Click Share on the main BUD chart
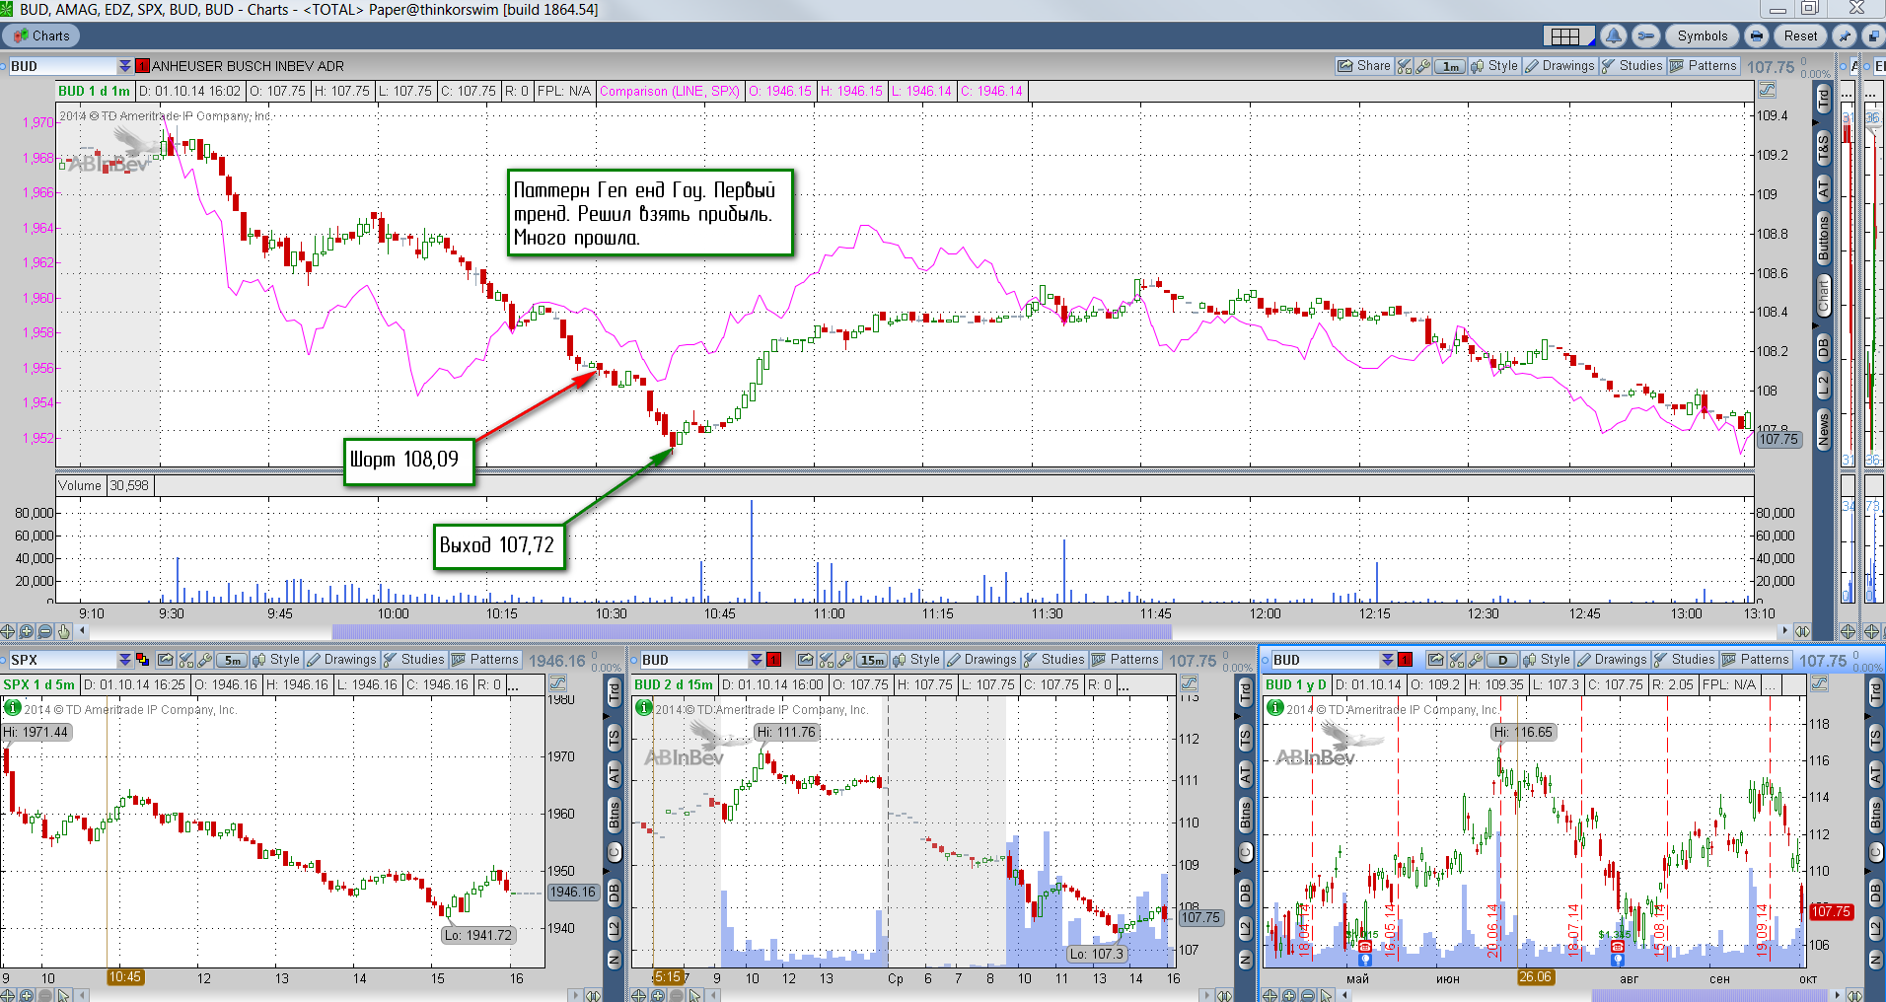1886x1002 pixels. pos(1364,66)
